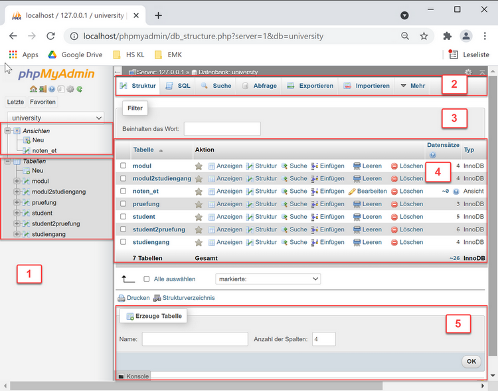This screenshot has height=391, width=498.
Task: Check the modul table checkbox
Action: (x=124, y=166)
